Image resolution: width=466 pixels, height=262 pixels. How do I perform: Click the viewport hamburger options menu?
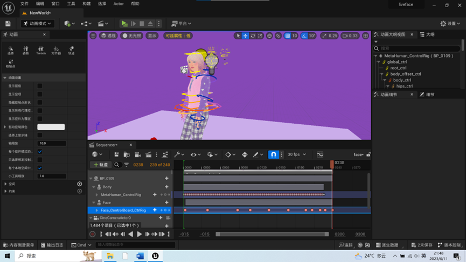click(93, 36)
